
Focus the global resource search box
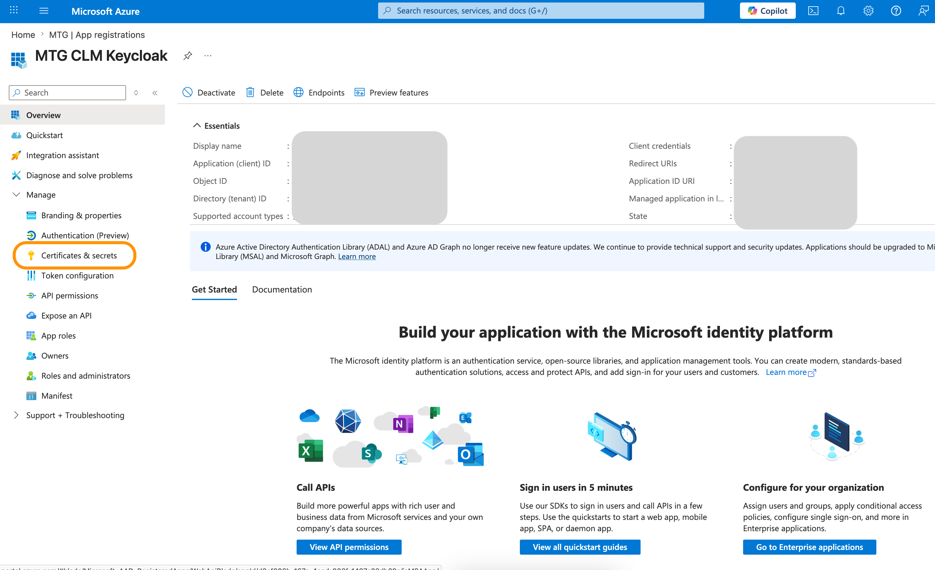click(x=541, y=11)
